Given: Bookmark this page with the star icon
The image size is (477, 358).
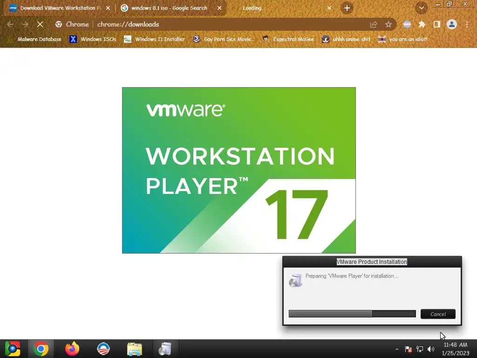Looking at the screenshot, I should pyautogui.click(x=388, y=24).
